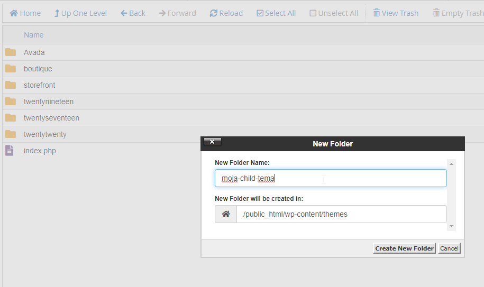This screenshot has height=287, width=484.
Task: Click the storefront folder name
Action: tap(40, 85)
